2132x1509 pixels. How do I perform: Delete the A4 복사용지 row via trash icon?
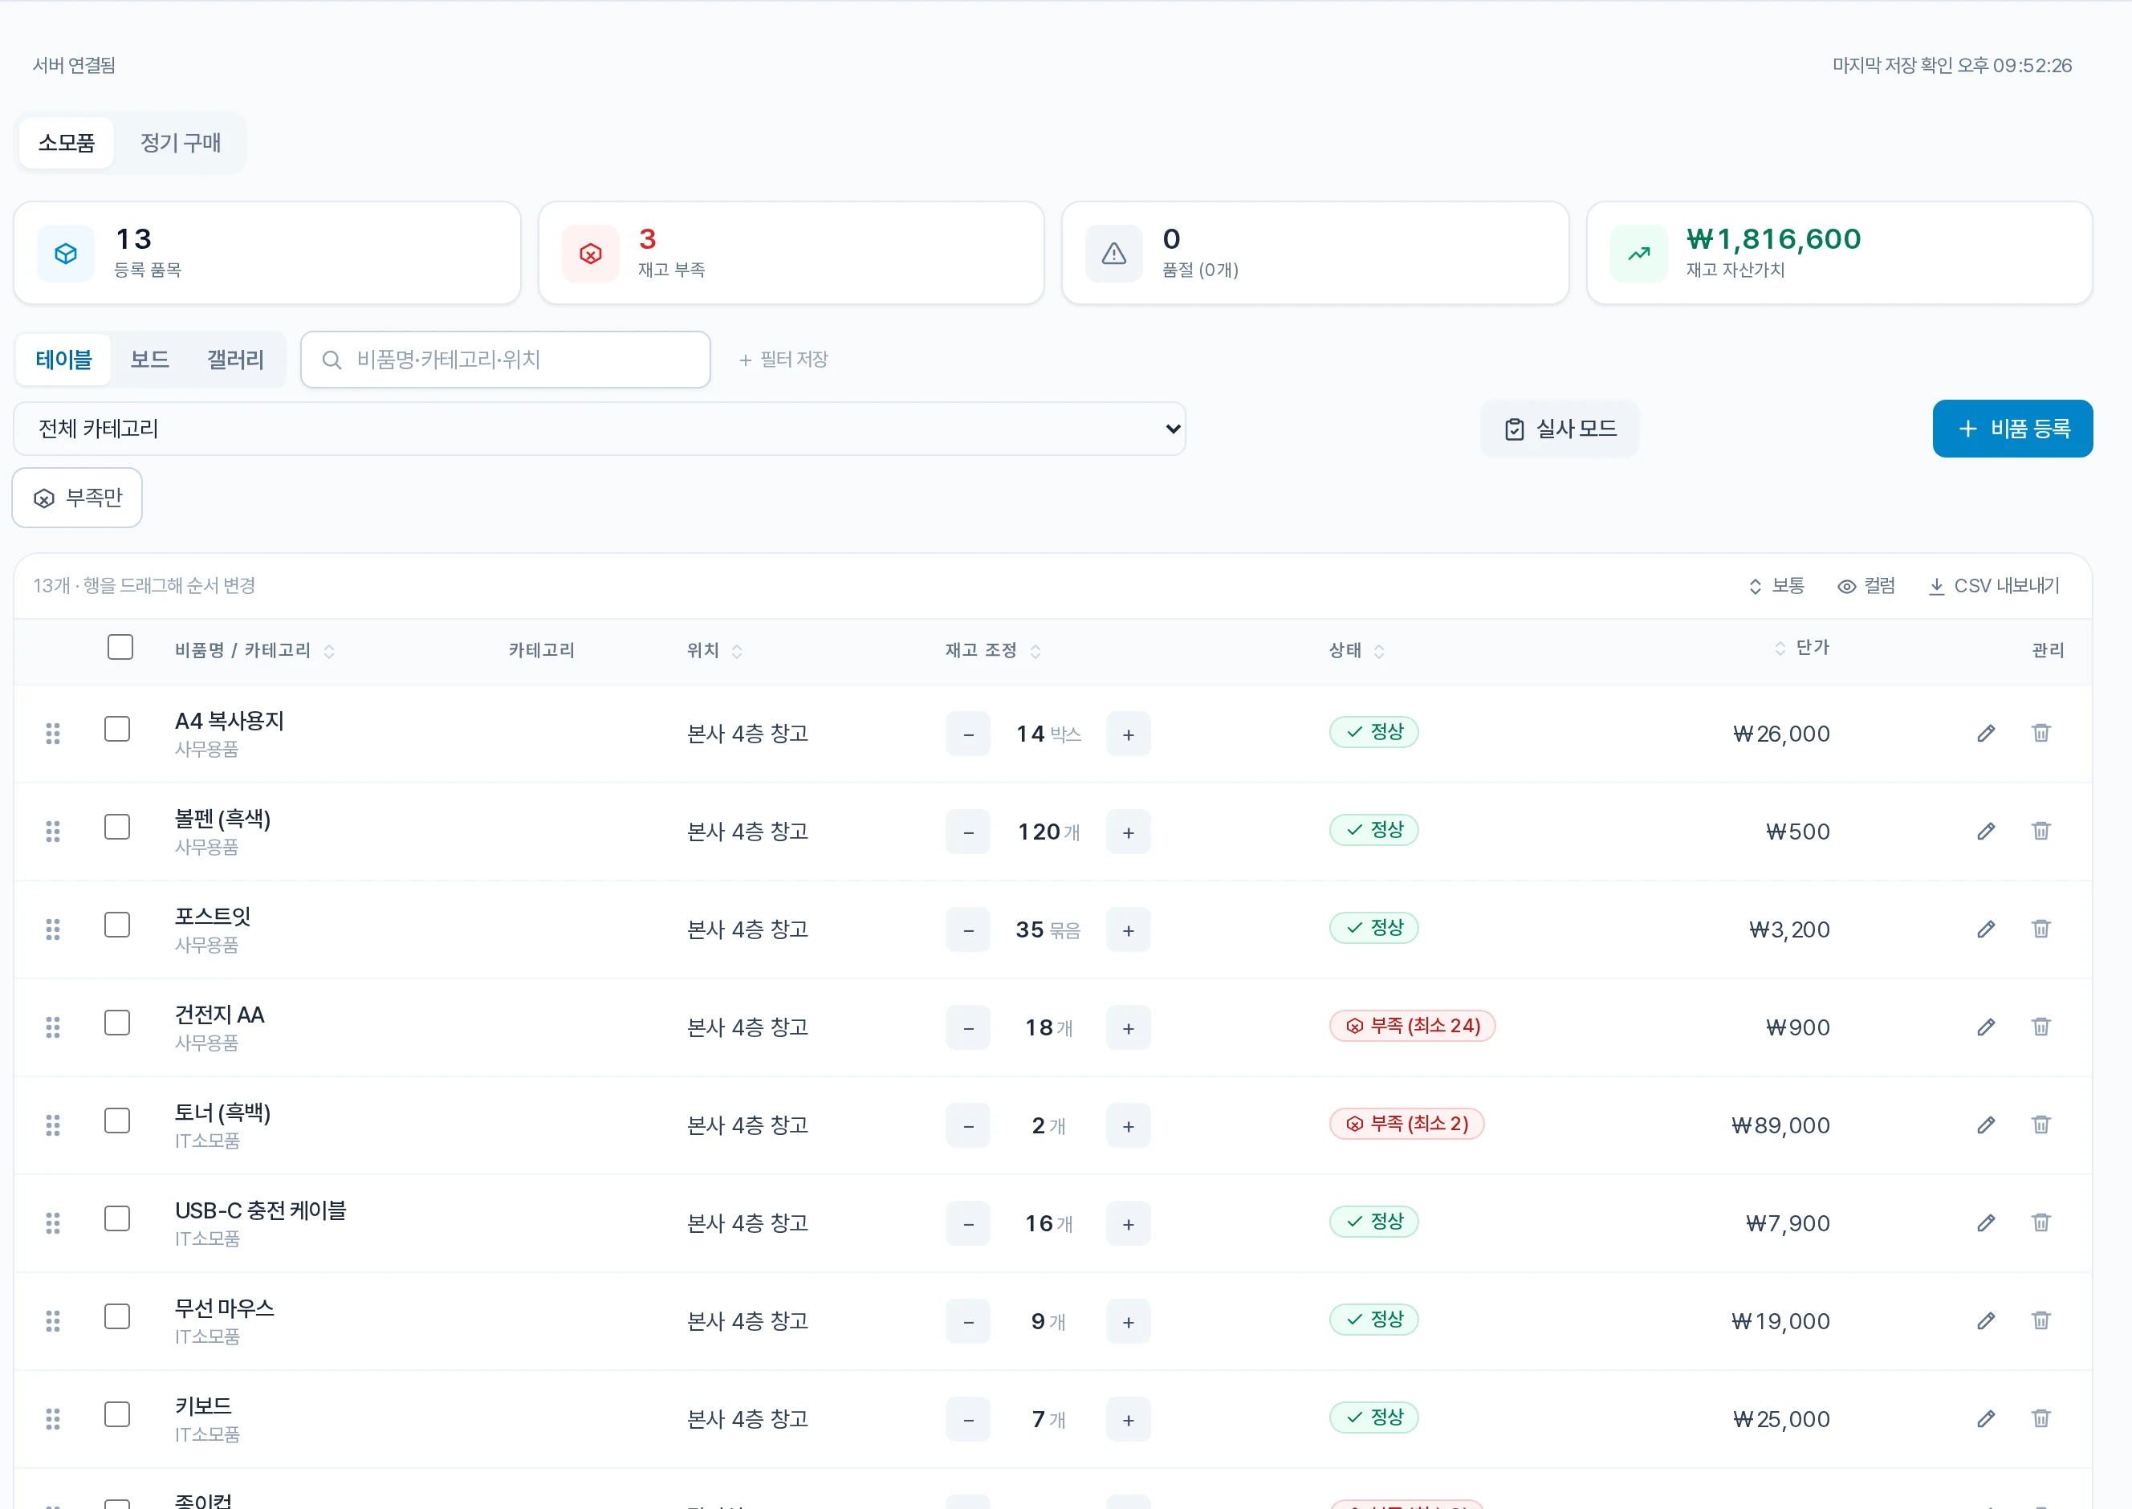[2041, 733]
